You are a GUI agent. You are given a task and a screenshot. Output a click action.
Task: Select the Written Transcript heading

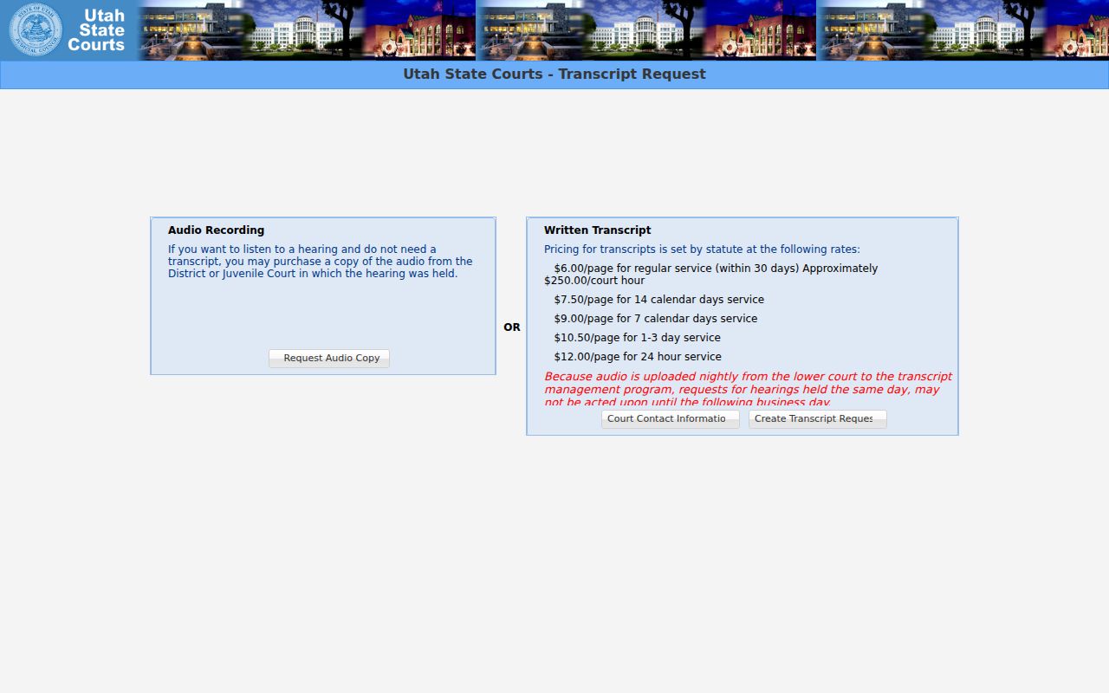pos(597,230)
